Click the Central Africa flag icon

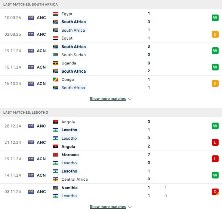point(56,179)
